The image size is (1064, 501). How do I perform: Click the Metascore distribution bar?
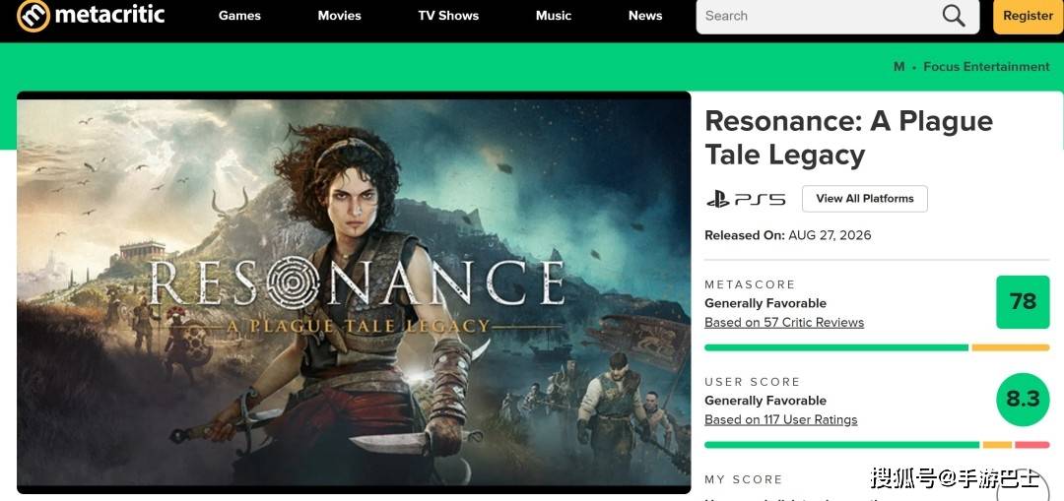877,347
